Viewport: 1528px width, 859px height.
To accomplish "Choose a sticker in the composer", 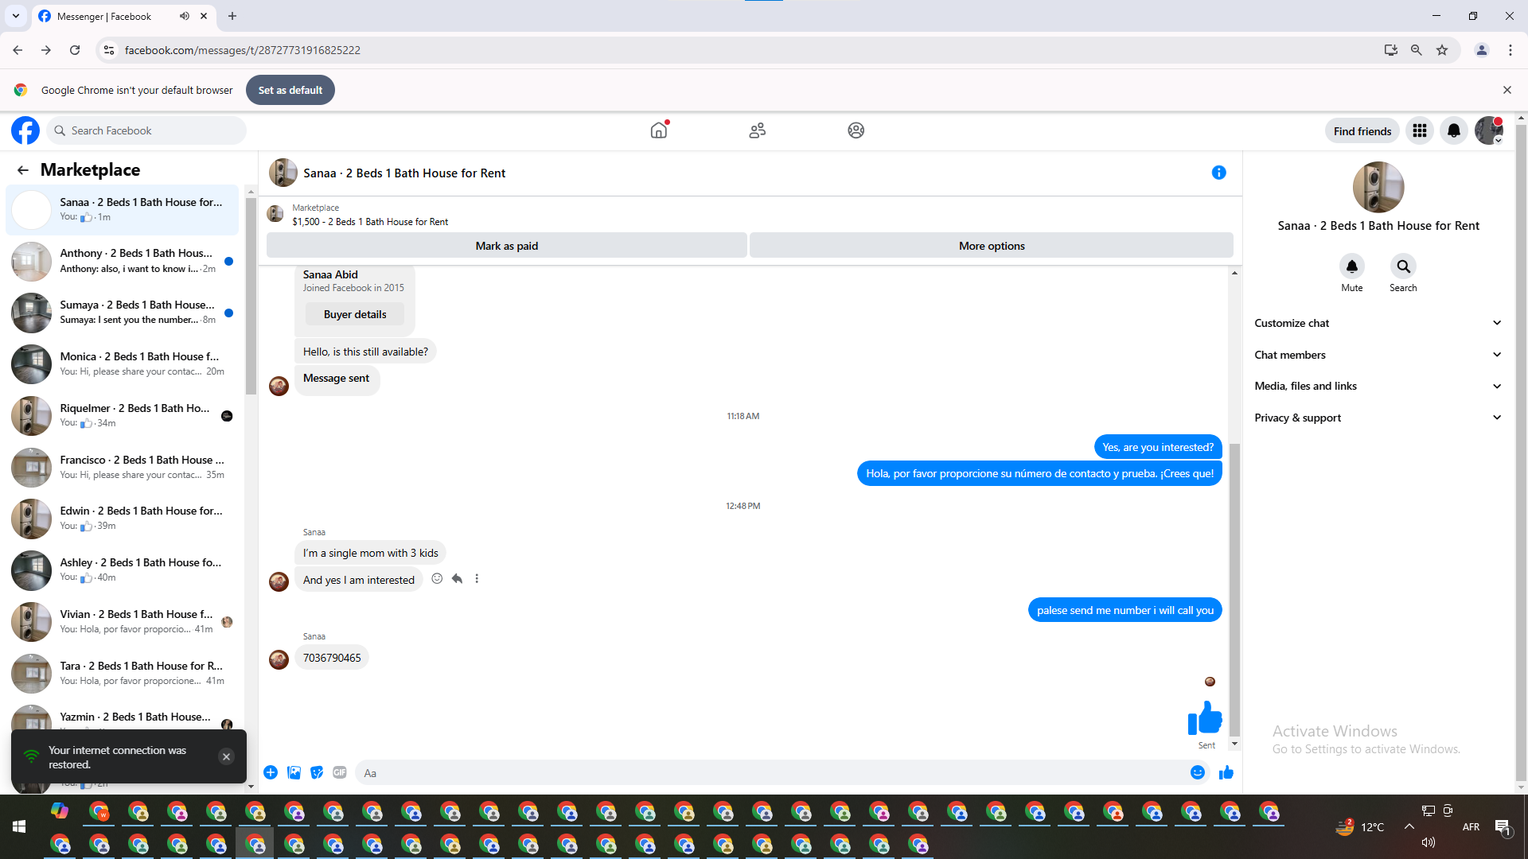I will pyautogui.click(x=317, y=772).
